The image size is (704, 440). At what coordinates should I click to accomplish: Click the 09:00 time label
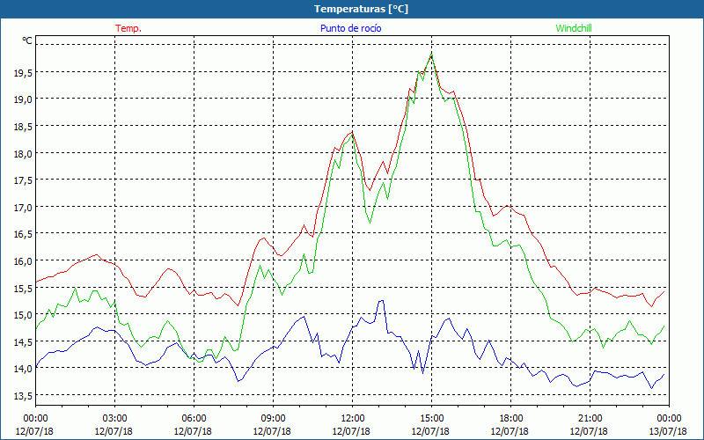(x=273, y=419)
